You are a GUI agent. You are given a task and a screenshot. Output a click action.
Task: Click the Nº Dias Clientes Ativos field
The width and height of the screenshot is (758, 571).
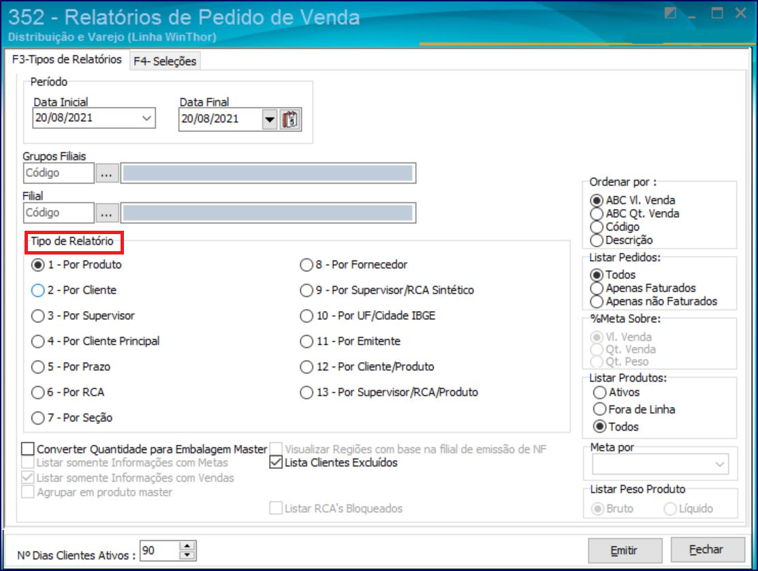(x=159, y=551)
